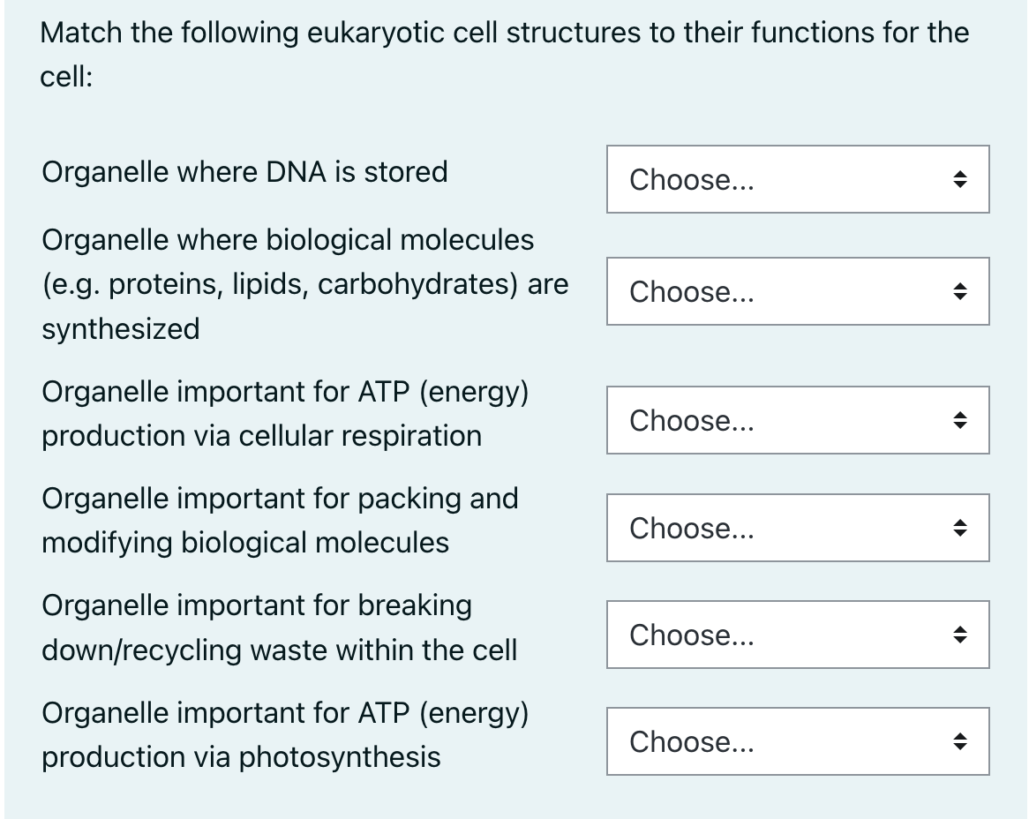Open dropdown for biological molecules synthesized
Viewport: 1029px width, 819px height.
point(798,291)
